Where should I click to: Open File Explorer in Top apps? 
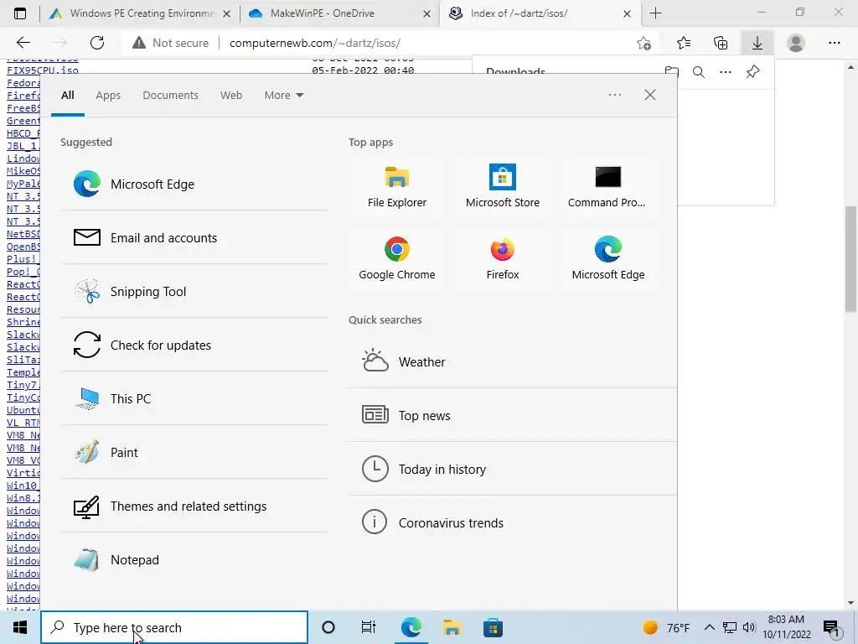pyautogui.click(x=396, y=187)
